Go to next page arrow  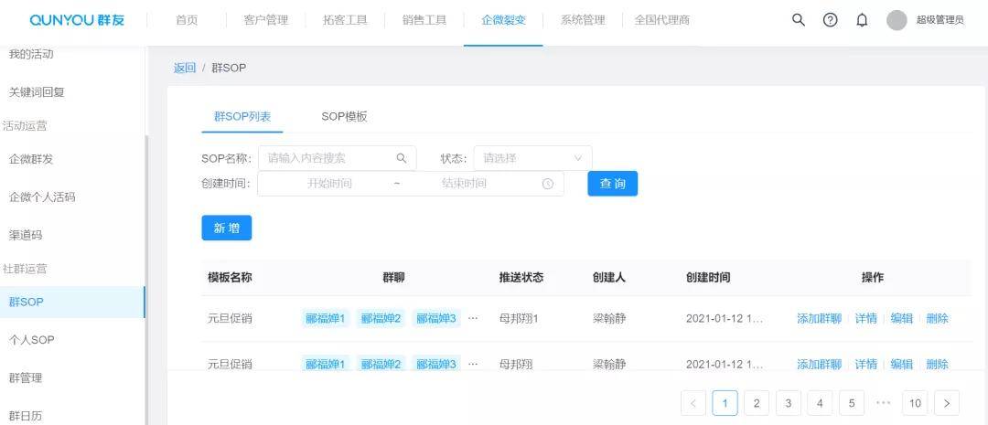pyautogui.click(x=947, y=403)
